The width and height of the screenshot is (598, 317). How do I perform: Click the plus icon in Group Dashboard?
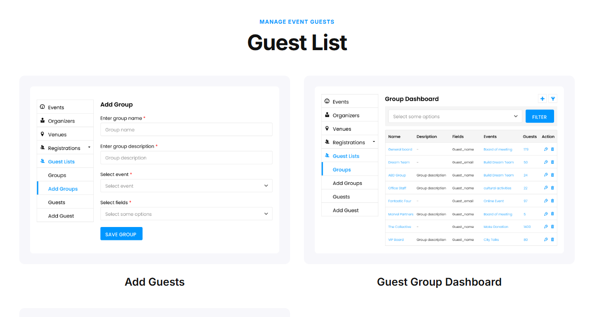pos(542,99)
